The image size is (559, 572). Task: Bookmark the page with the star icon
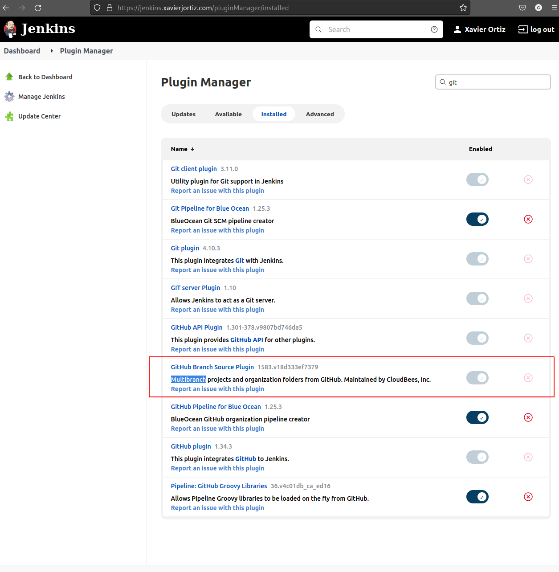[x=463, y=7]
